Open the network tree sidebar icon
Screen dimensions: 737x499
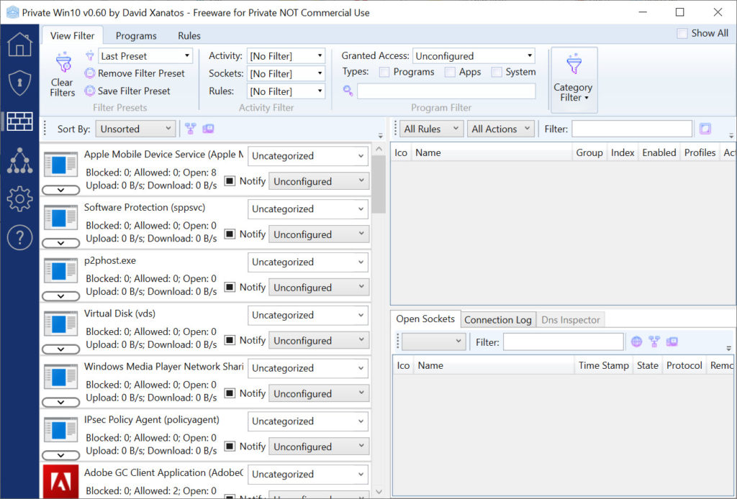click(x=19, y=160)
